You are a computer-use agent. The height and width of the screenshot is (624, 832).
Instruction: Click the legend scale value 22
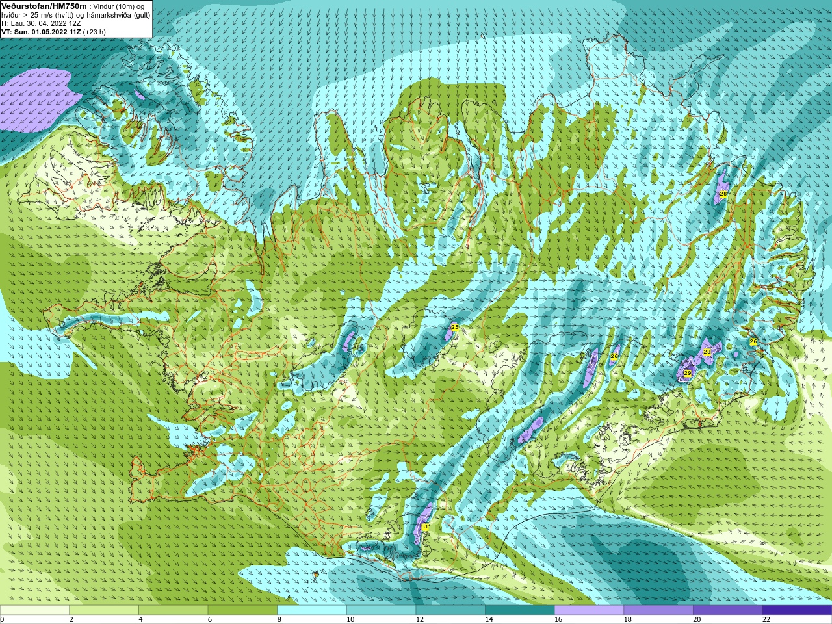tap(766, 619)
